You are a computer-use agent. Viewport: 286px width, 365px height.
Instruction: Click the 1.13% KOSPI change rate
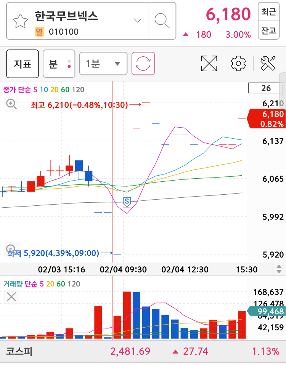(266, 351)
